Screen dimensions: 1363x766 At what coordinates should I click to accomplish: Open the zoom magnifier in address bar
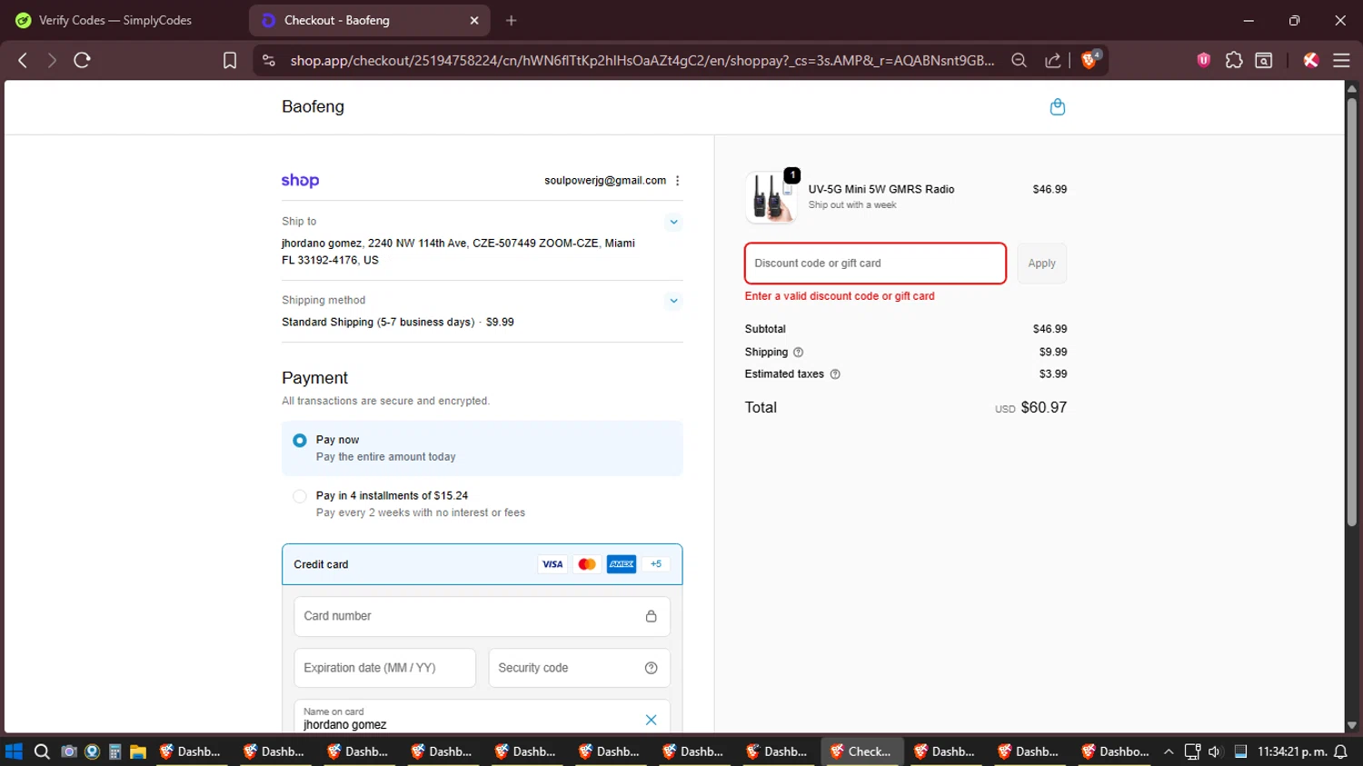click(1019, 60)
